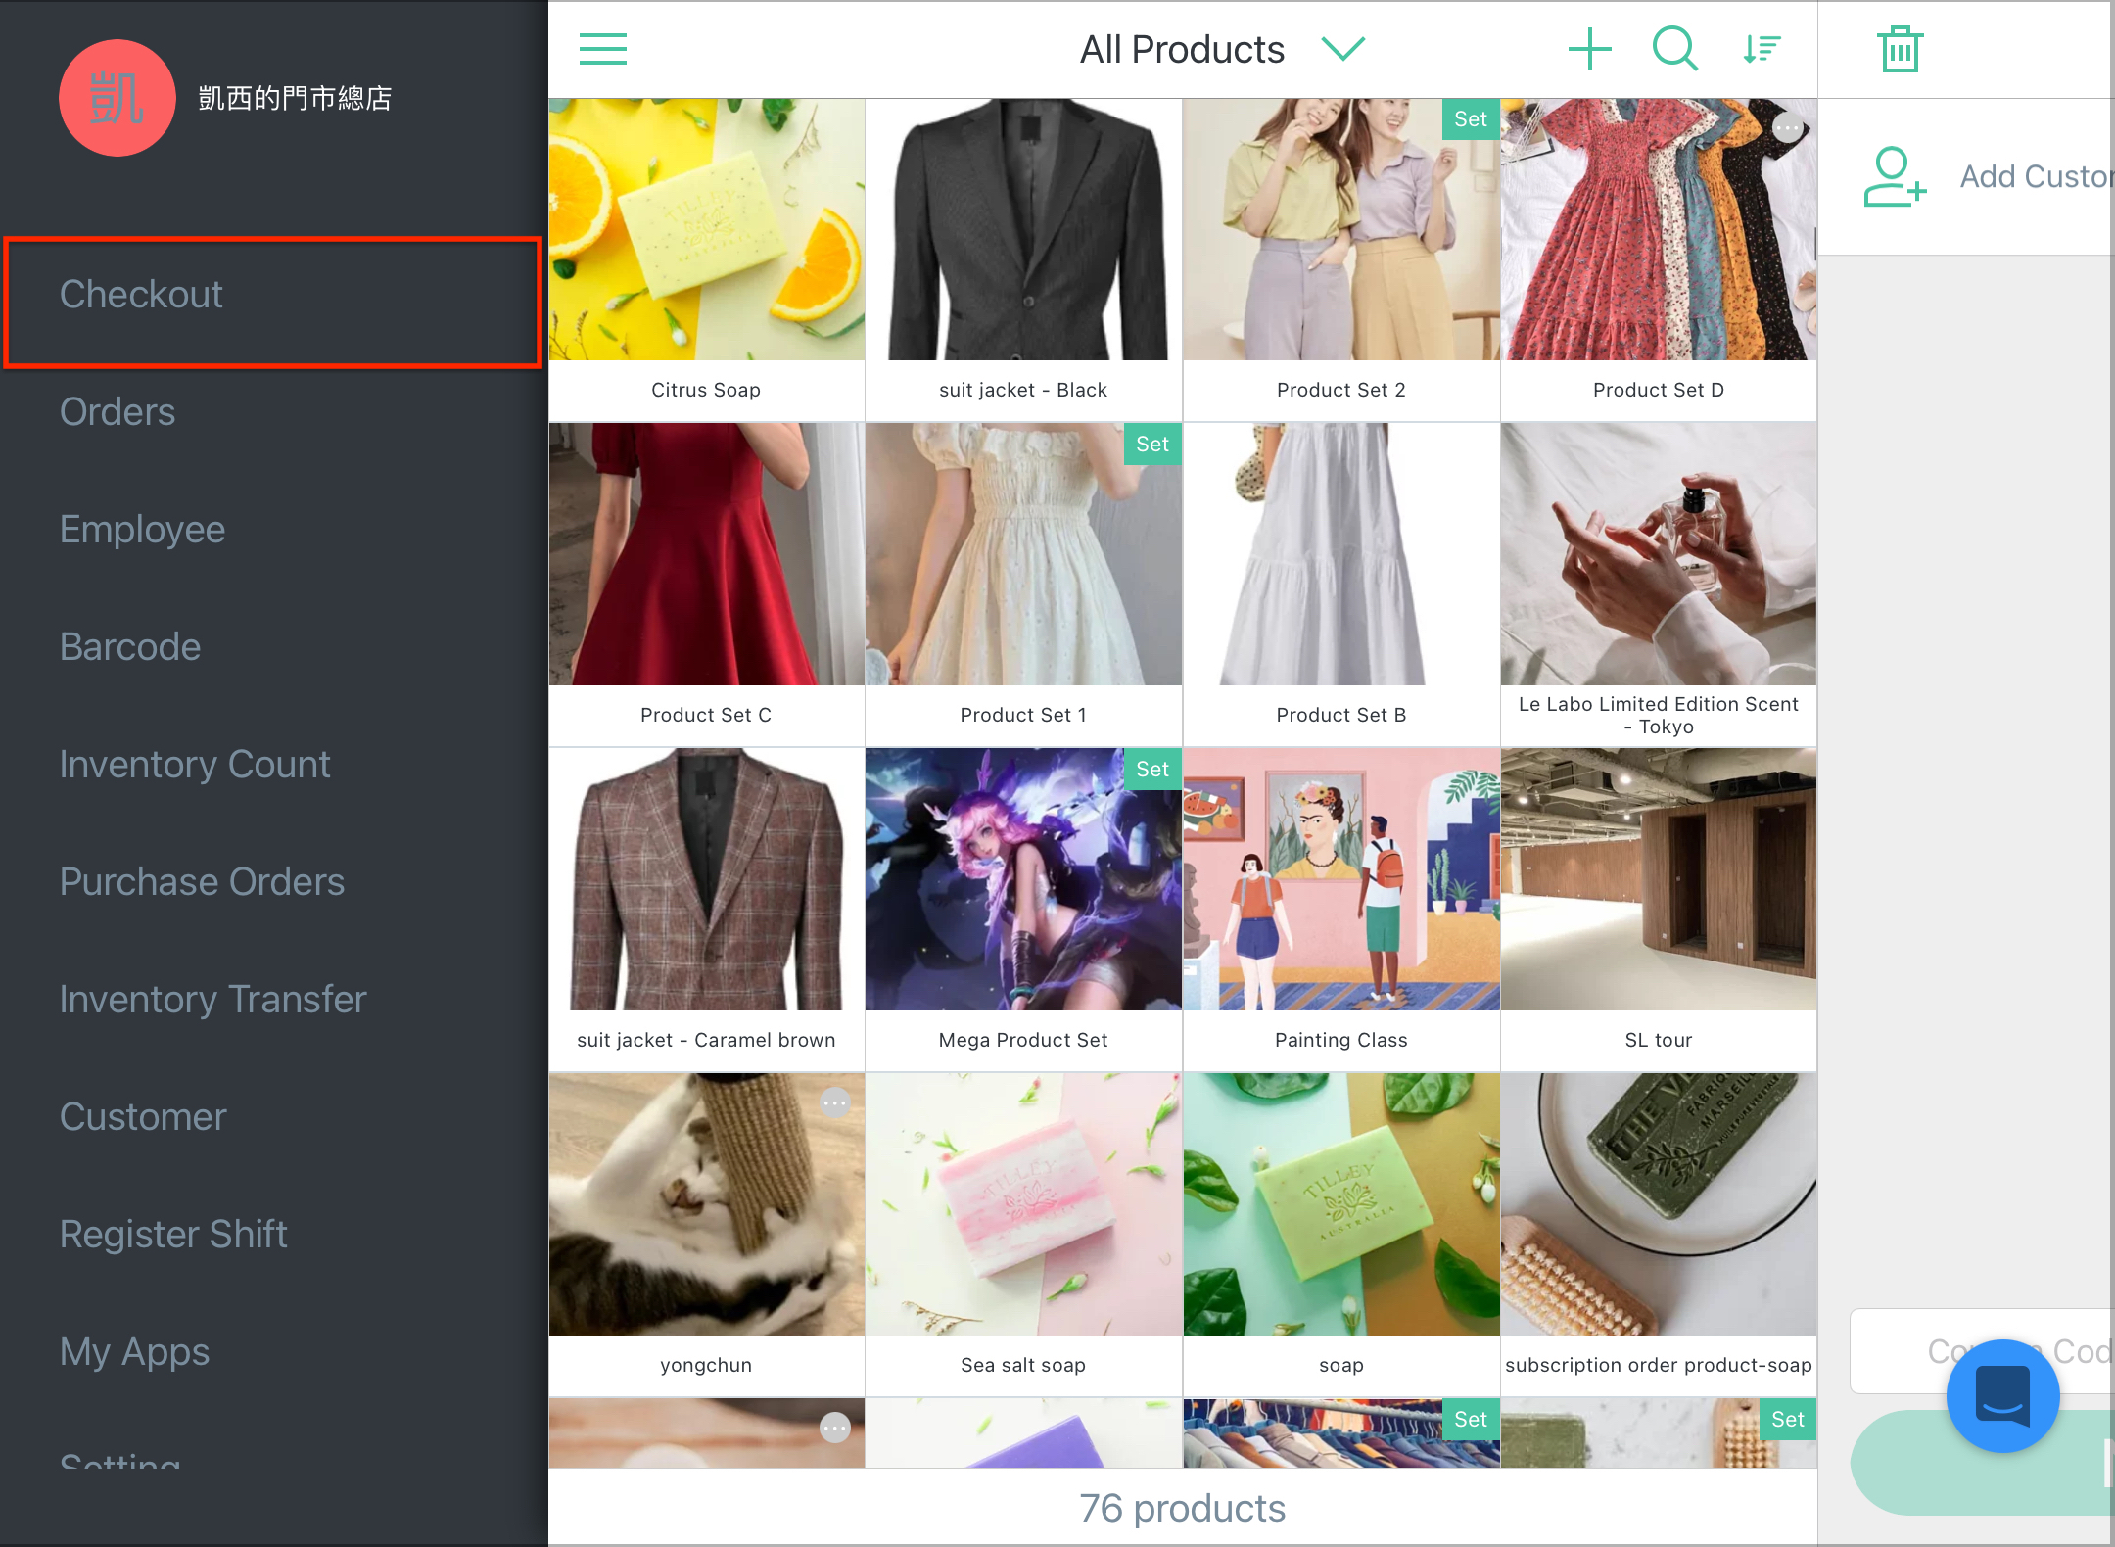Open product search magnifier icon
2115x1547 pixels.
pyautogui.click(x=1674, y=49)
